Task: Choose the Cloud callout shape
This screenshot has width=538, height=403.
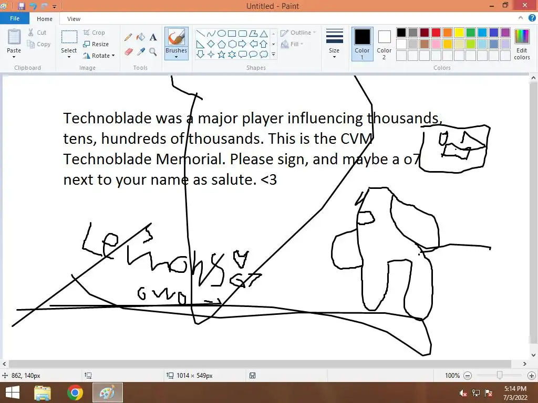Action: [x=264, y=54]
